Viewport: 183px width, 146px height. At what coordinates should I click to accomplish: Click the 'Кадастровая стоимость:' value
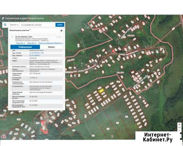tap(35, 74)
